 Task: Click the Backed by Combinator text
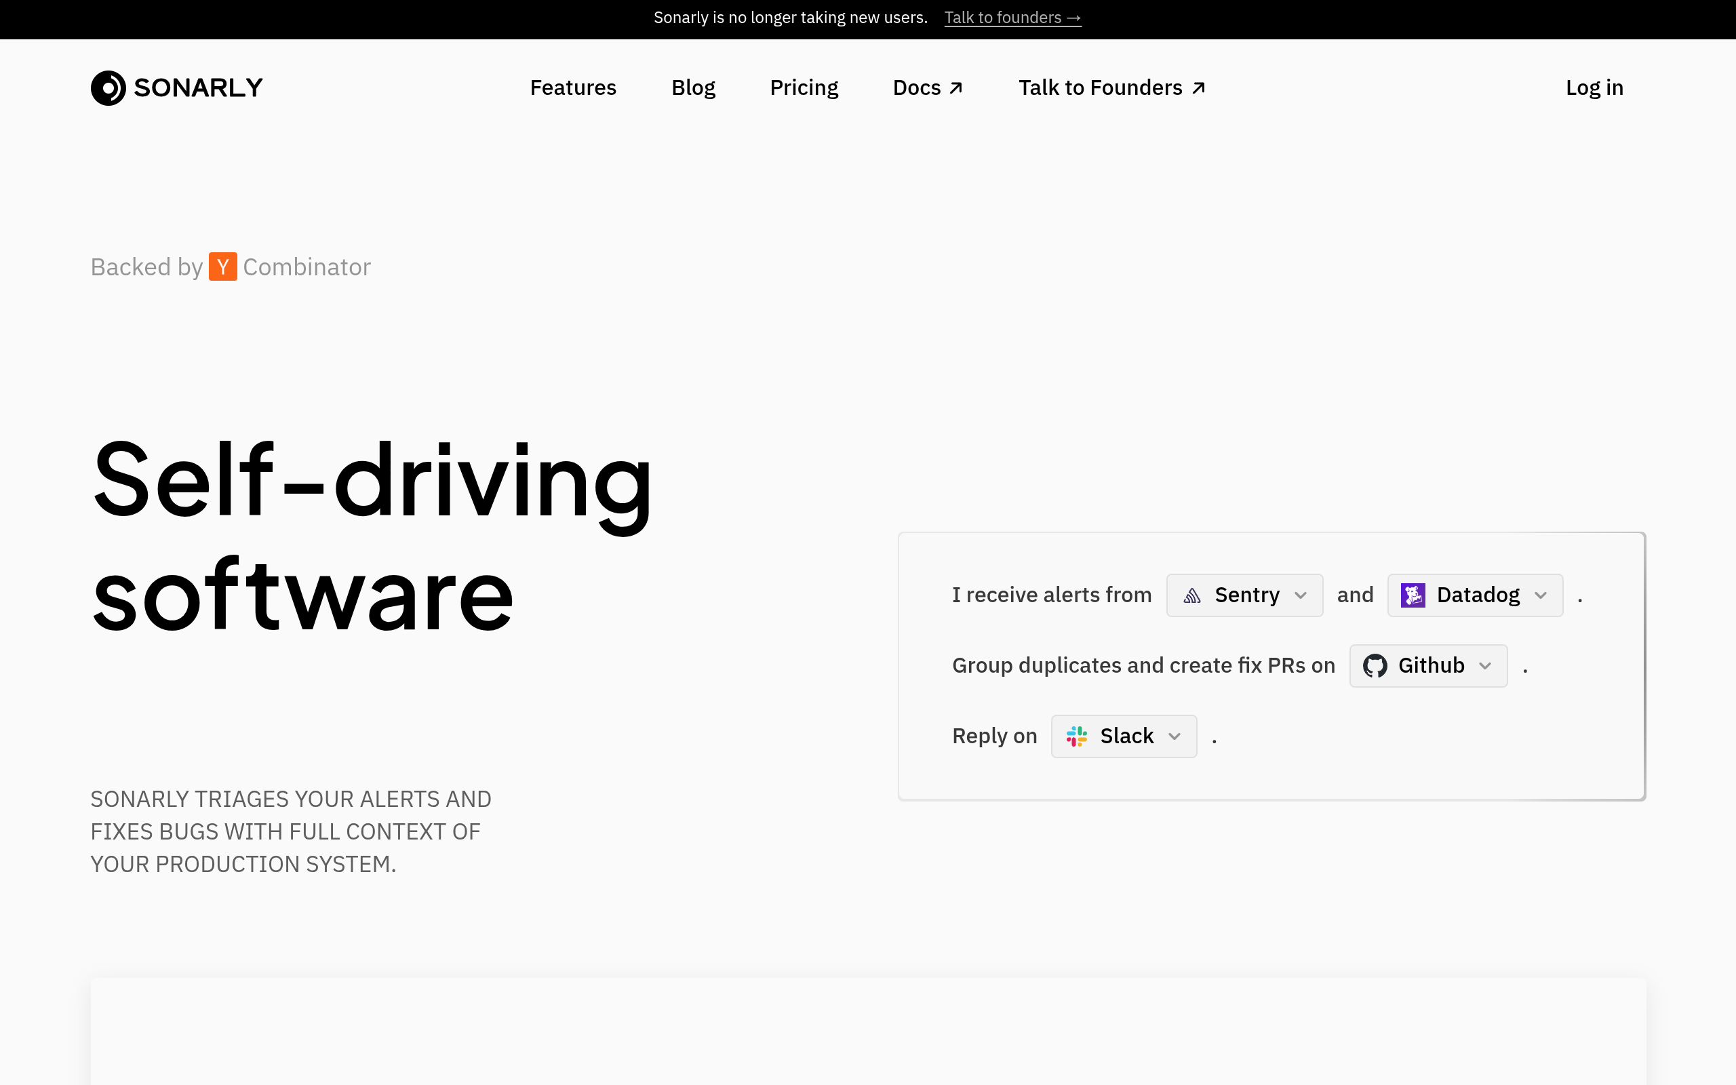[231, 267]
